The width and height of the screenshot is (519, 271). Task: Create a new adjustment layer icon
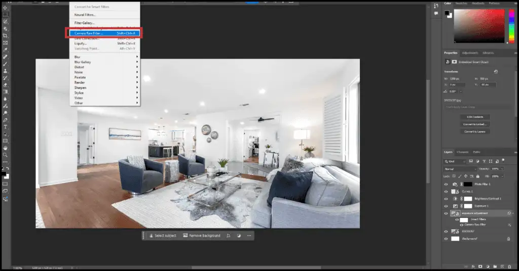(488, 266)
